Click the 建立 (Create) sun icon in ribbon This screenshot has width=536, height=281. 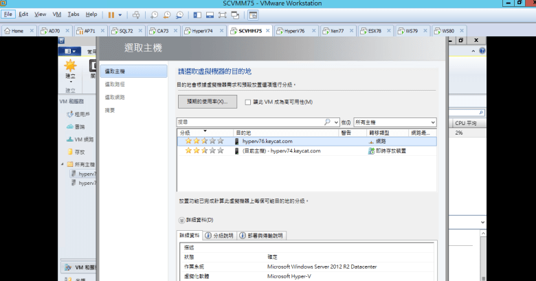click(x=70, y=67)
